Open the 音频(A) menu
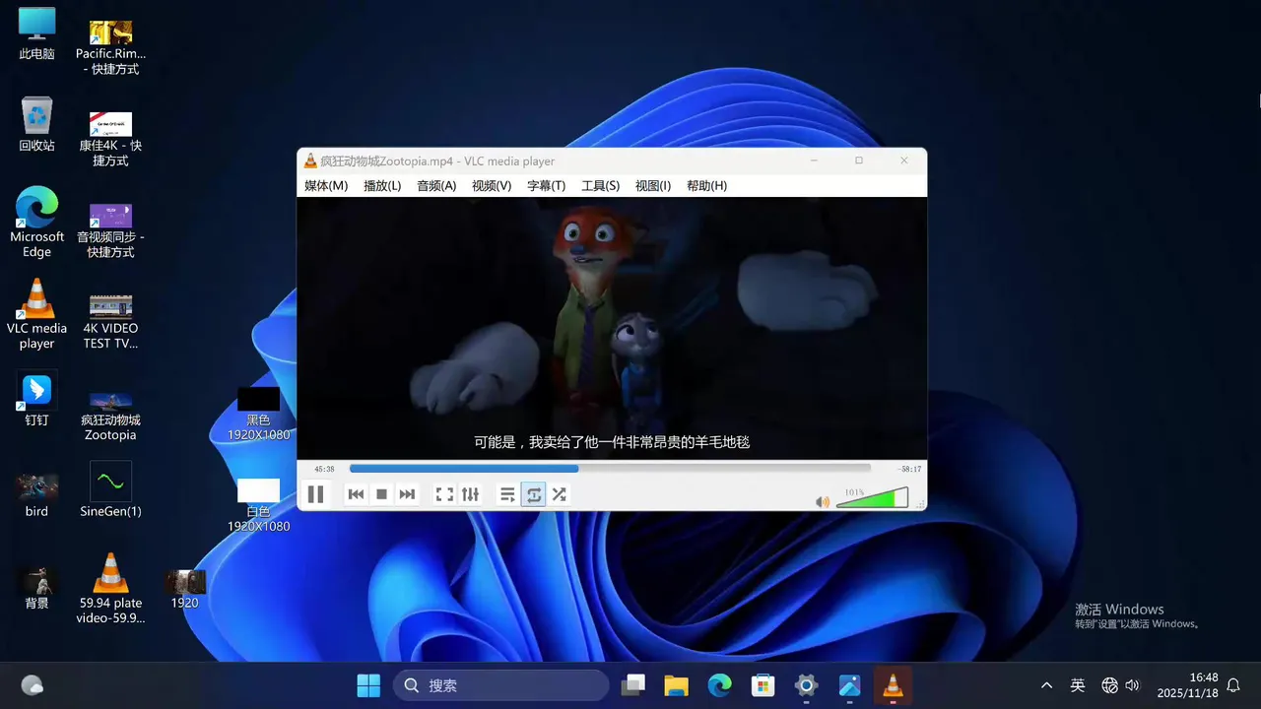Image resolution: width=1261 pixels, height=709 pixels. tap(436, 185)
